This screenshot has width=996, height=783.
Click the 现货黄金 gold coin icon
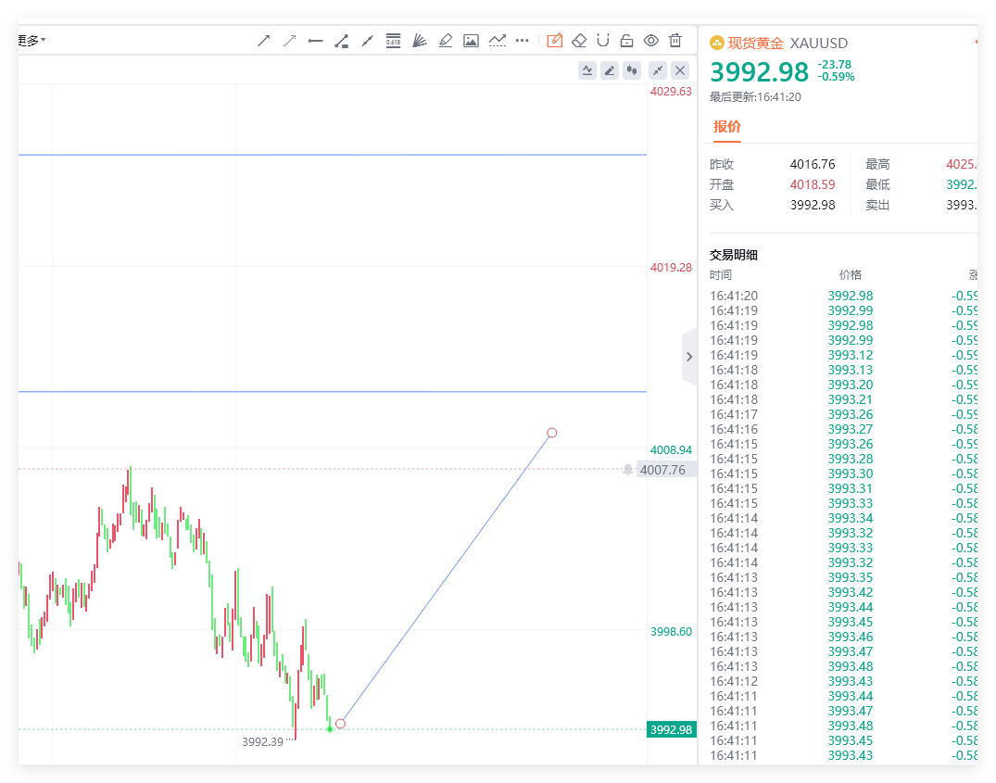[x=716, y=44]
